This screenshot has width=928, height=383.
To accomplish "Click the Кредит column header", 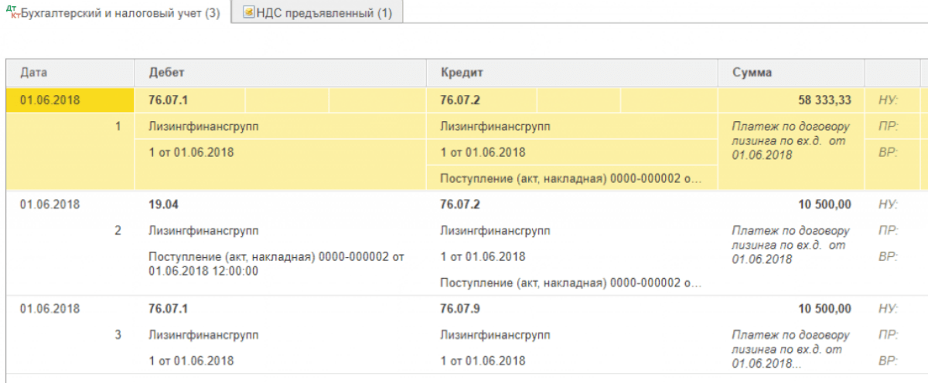I will click(462, 73).
